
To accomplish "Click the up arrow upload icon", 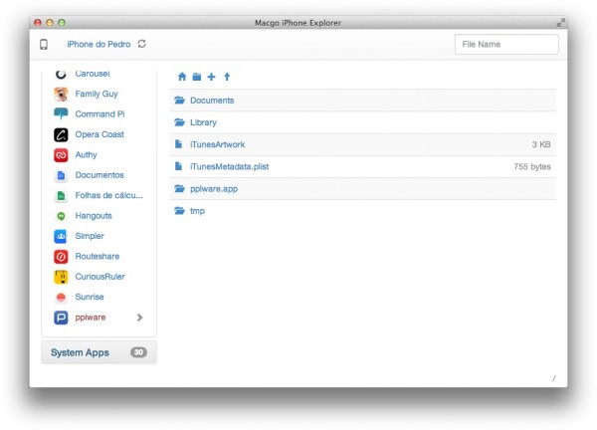I will [x=227, y=77].
